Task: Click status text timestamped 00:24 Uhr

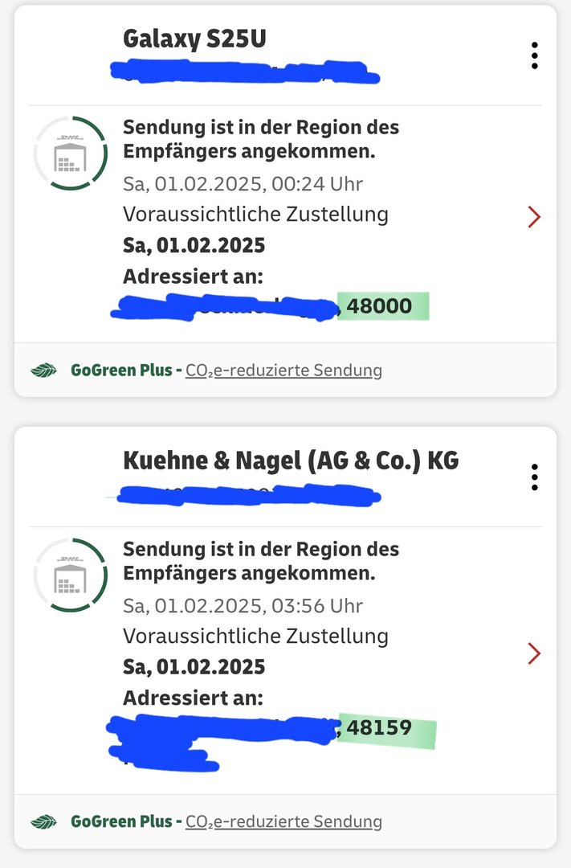Action: [x=260, y=139]
